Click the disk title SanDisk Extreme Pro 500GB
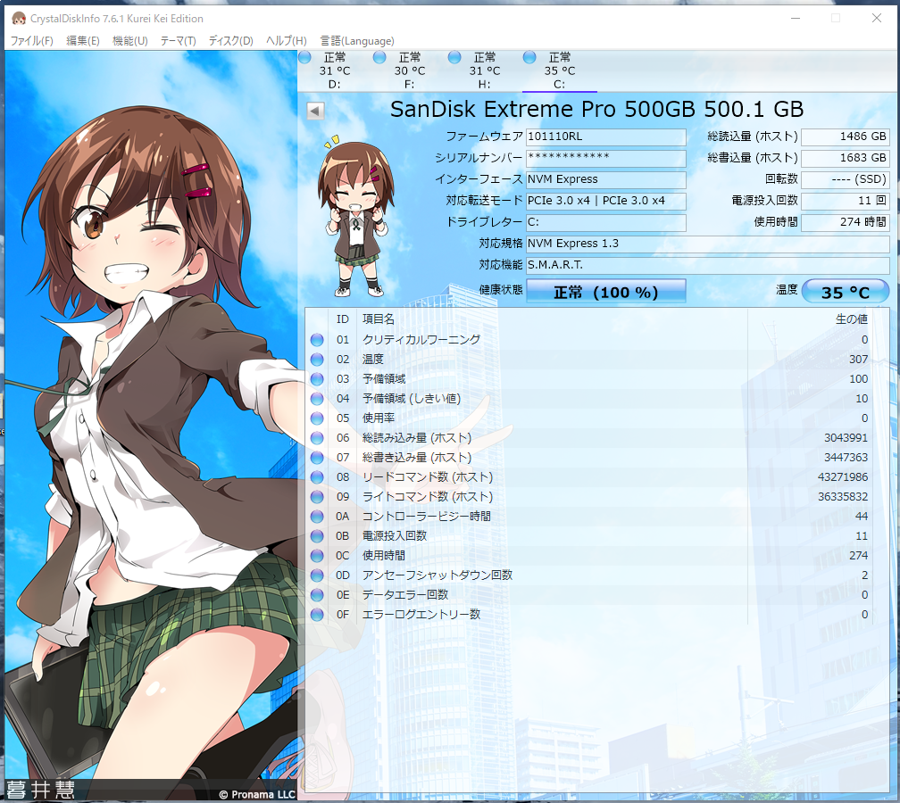 [597, 109]
